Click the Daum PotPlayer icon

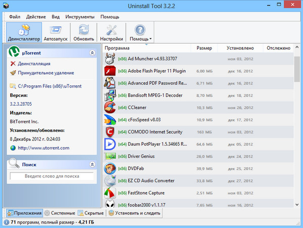pyautogui.click(x=110, y=144)
